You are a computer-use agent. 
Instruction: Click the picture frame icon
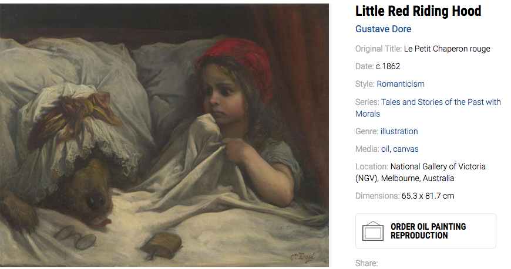pyautogui.click(x=372, y=231)
